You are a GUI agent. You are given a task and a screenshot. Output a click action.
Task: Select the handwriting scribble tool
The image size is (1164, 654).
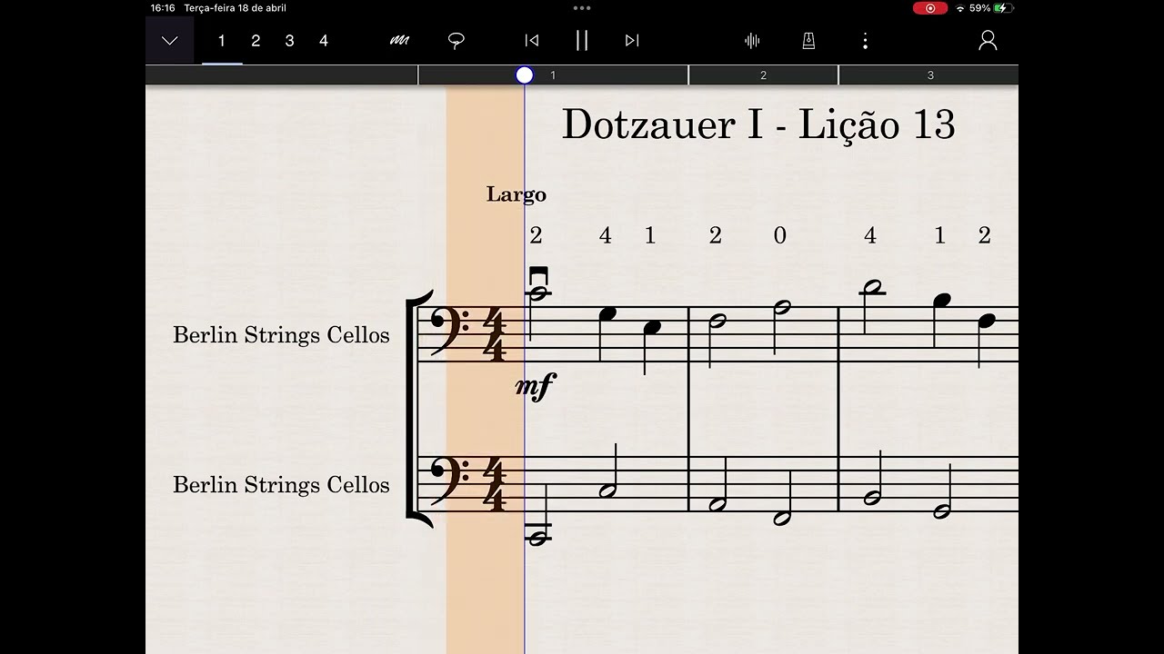click(x=399, y=41)
